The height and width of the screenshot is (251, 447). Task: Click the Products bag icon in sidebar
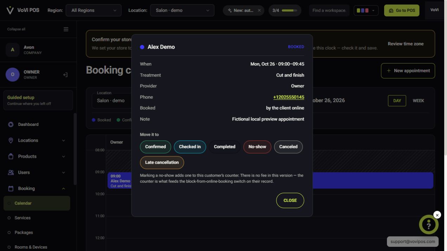click(x=11, y=156)
